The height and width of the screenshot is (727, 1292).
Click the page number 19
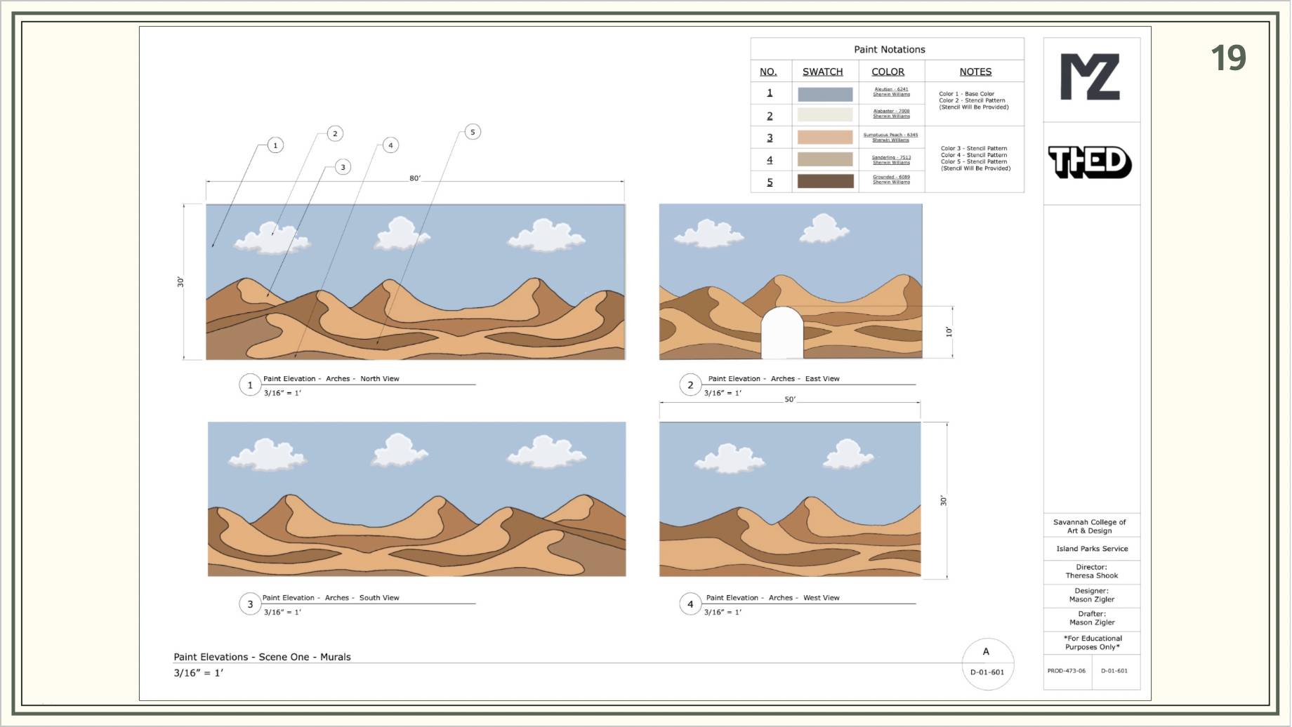(x=1228, y=58)
